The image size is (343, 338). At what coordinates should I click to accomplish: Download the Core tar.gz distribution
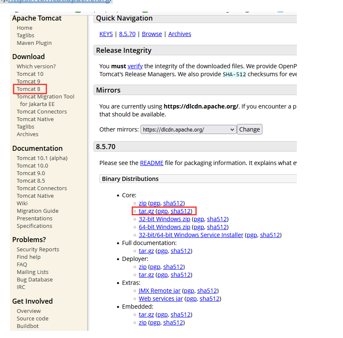click(x=146, y=211)
